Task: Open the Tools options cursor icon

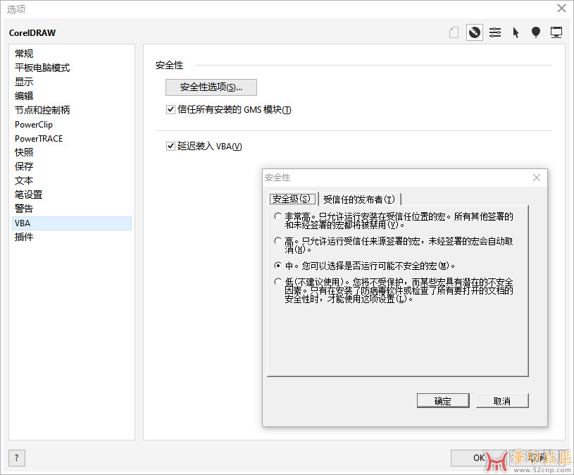Action: 516,32
